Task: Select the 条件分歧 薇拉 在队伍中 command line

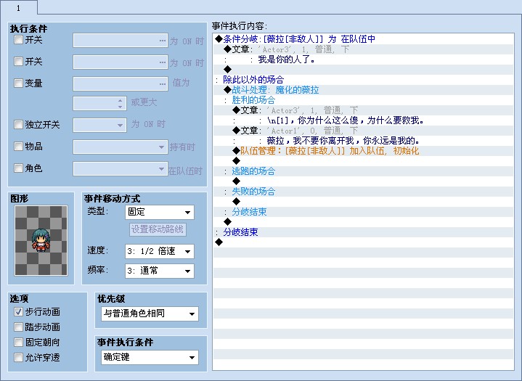Action: (363, 39)
